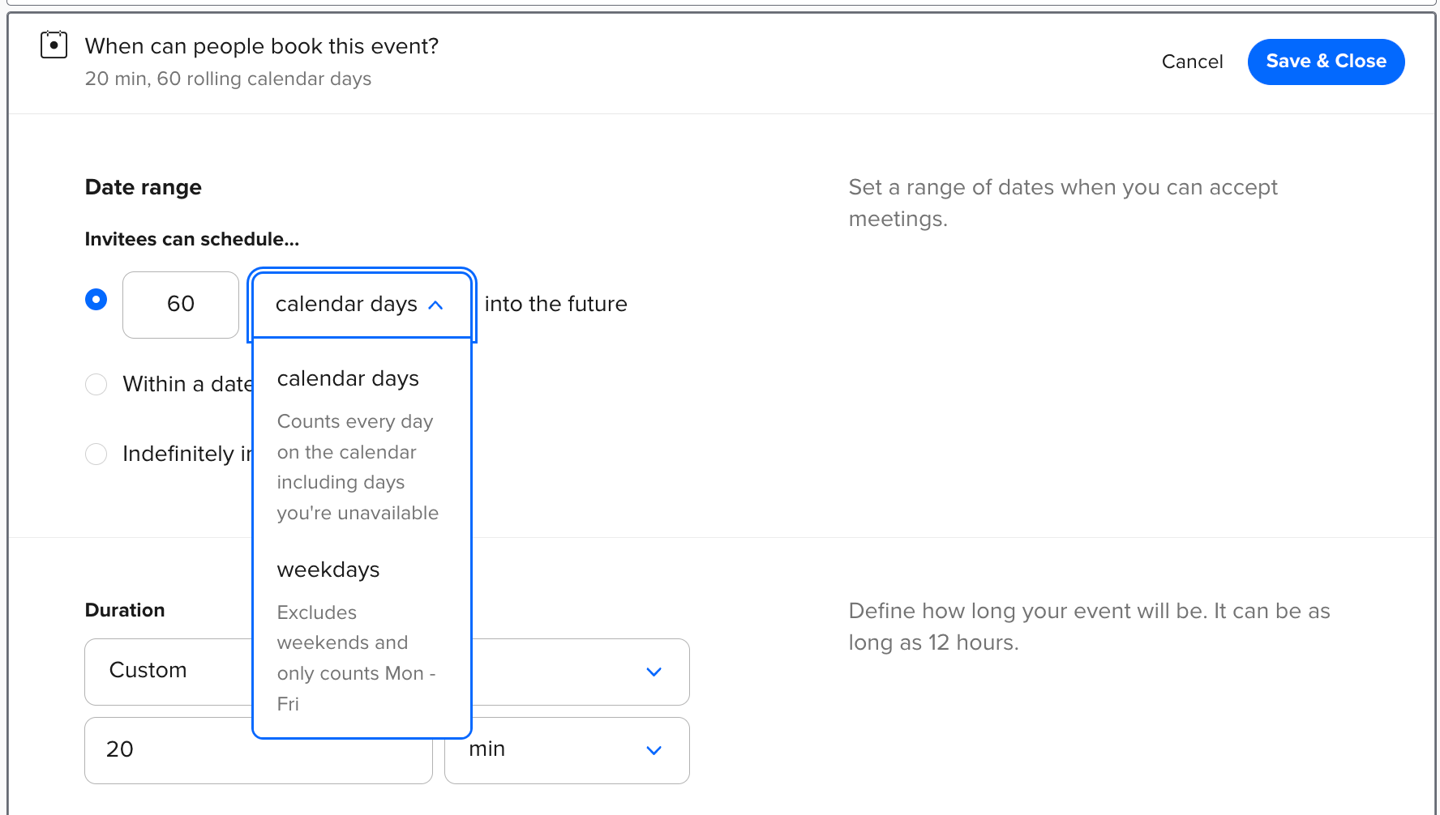Click the chevron in the Custom duration dropdown
The image size is (1440, 815).
[654, 672]
